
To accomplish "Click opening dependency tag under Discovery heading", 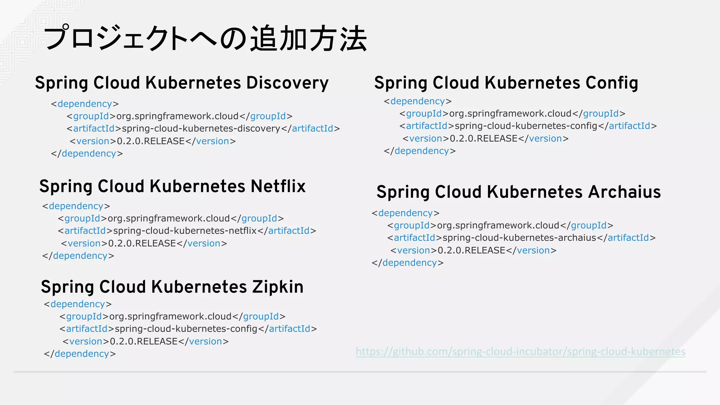I will [85, 104].
